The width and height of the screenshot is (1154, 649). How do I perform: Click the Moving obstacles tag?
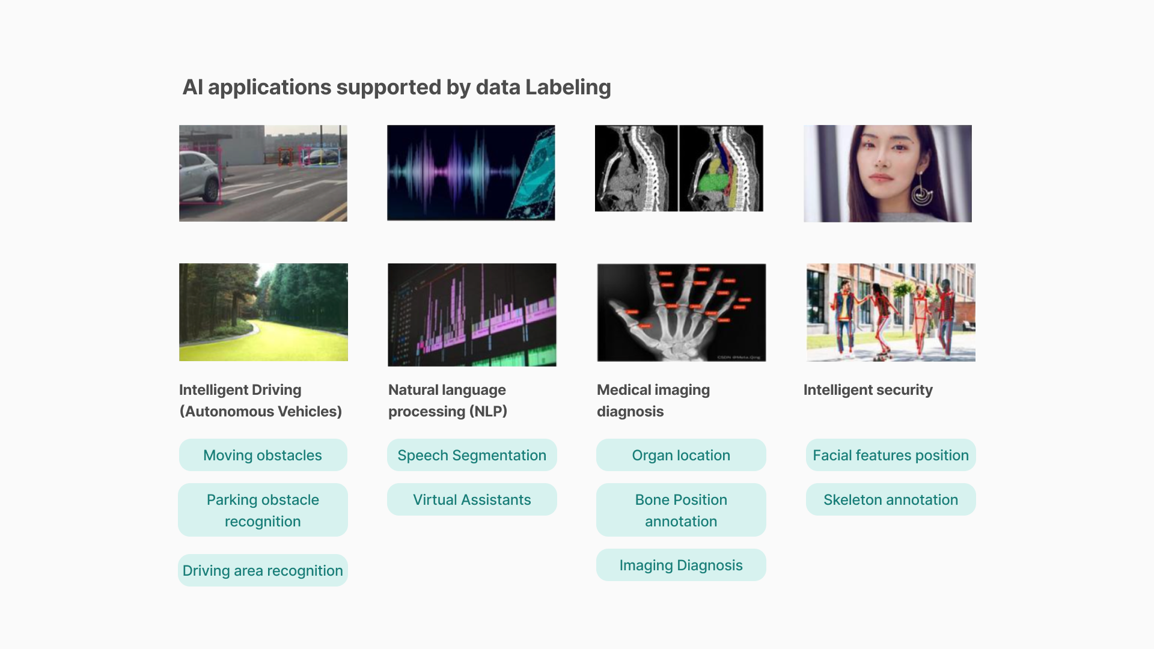tap(263, 455)
